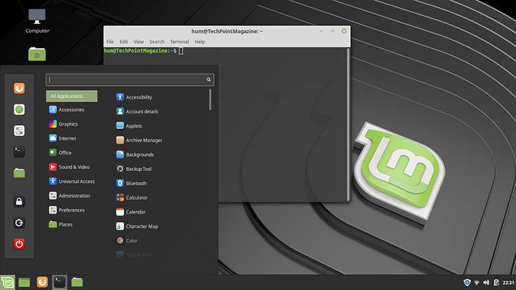Select Terminal window in the bottom panel
Viewport: 516px width, 290px height.
(60, 282)
